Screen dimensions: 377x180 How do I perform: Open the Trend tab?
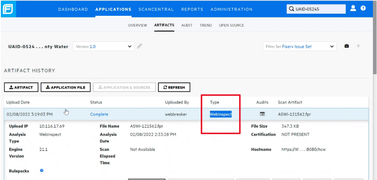(x=206, y=25)
